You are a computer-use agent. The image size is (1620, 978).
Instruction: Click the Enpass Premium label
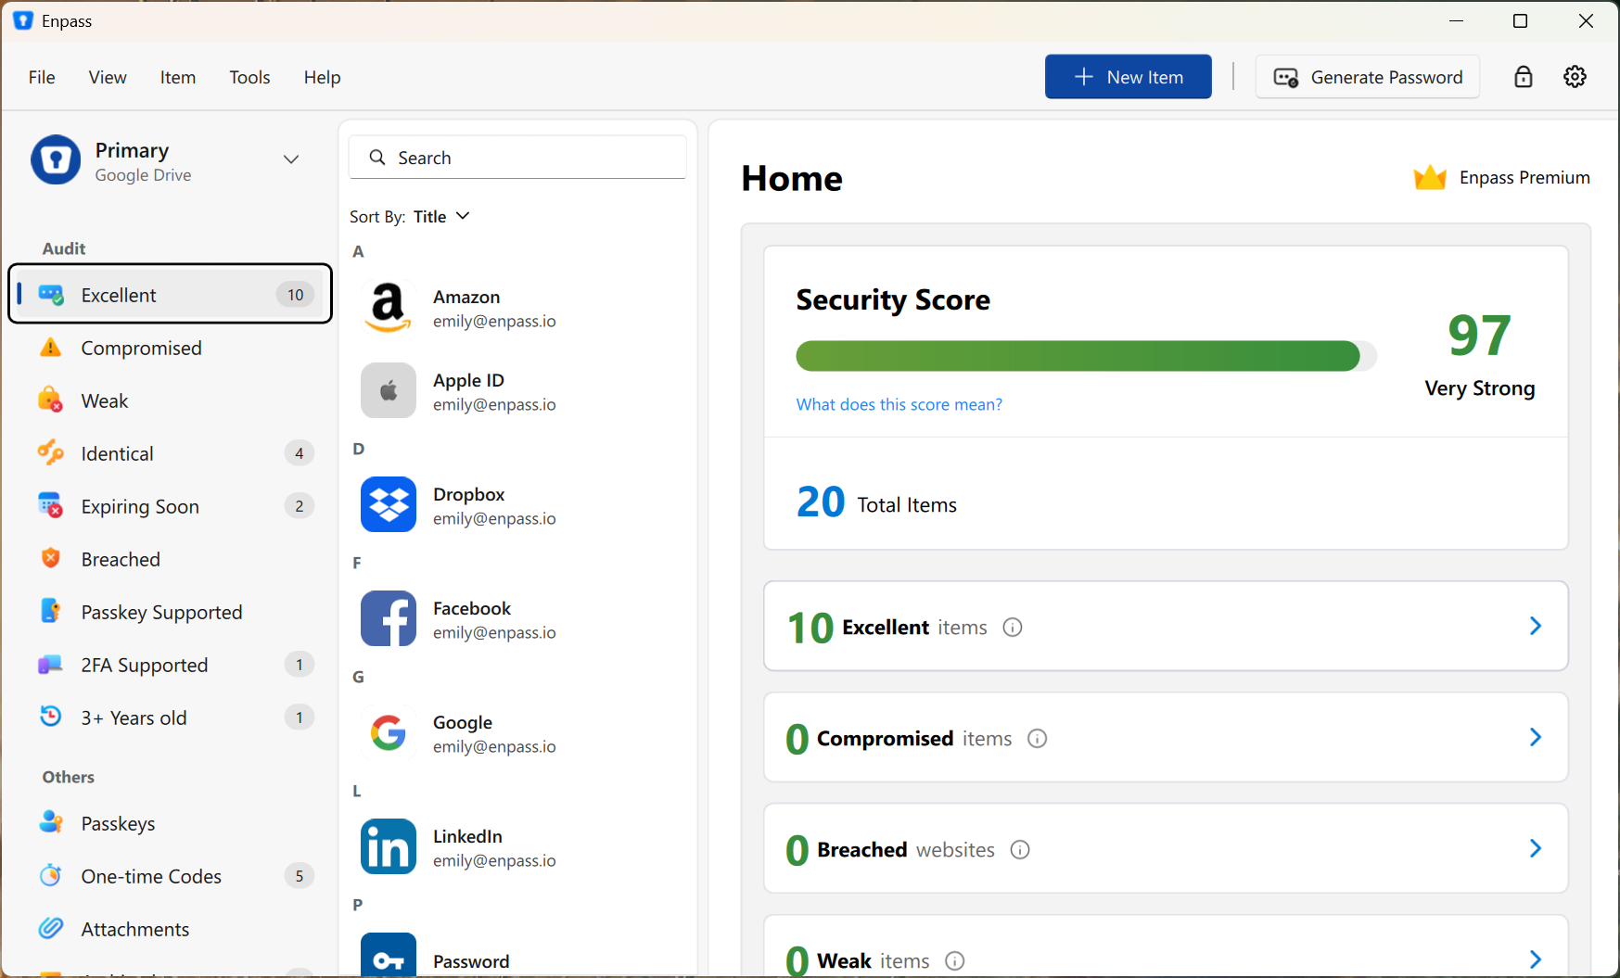1524,177
